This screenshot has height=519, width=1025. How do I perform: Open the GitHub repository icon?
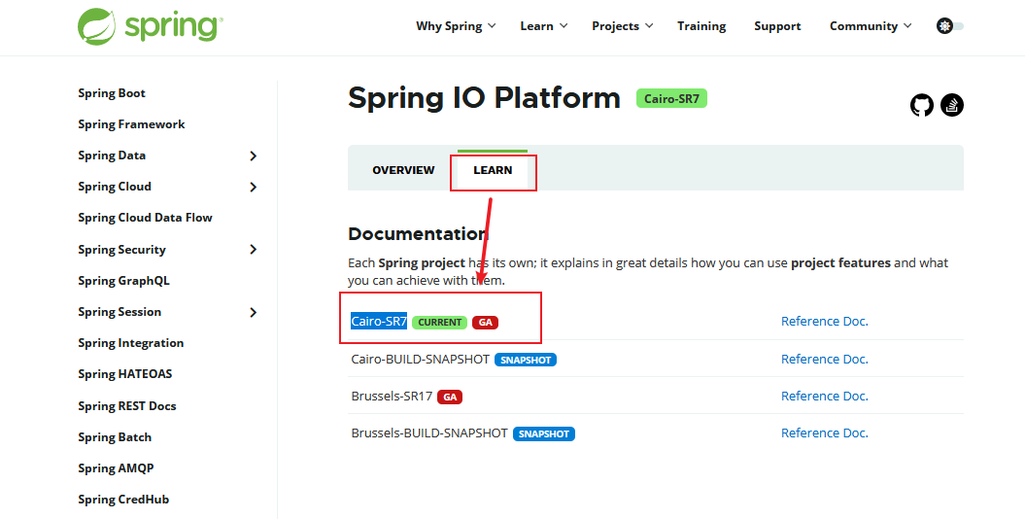pos(922,105)
